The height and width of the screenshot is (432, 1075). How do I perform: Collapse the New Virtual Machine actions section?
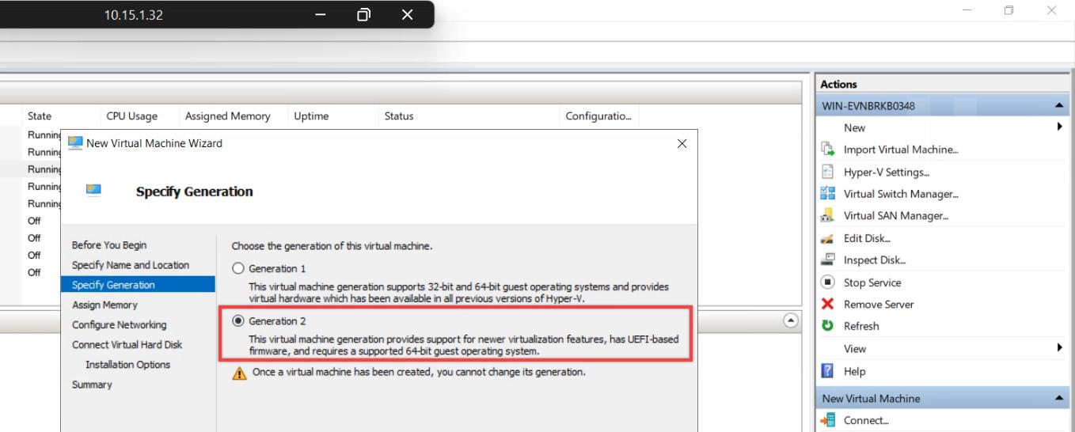tap(1059, 398)
